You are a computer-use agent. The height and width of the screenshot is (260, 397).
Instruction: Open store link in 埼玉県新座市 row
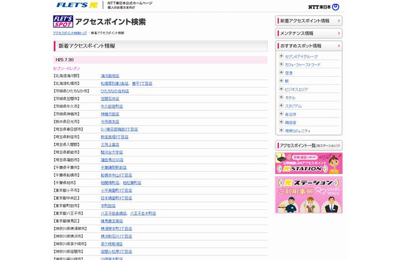point(115,137)
